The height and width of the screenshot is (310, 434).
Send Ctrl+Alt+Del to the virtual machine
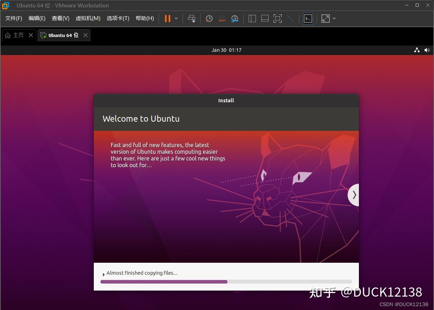[191, 18]
